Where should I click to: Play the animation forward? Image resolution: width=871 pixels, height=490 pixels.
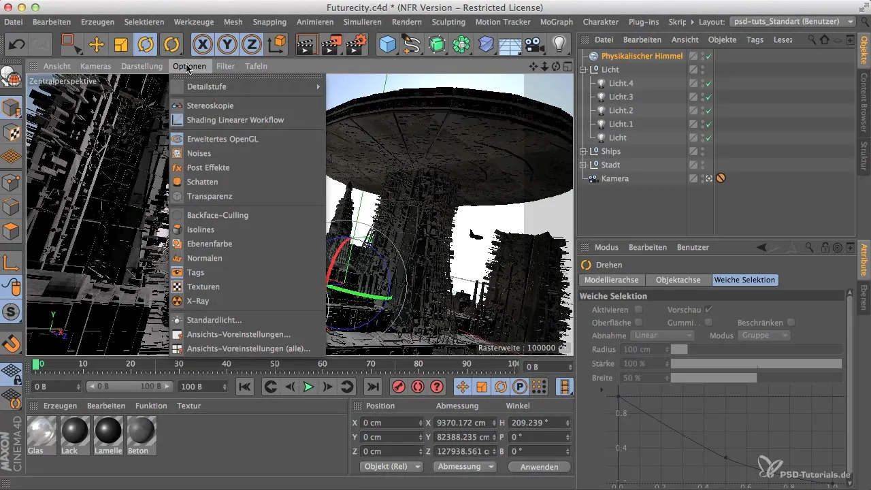[308, 387]
